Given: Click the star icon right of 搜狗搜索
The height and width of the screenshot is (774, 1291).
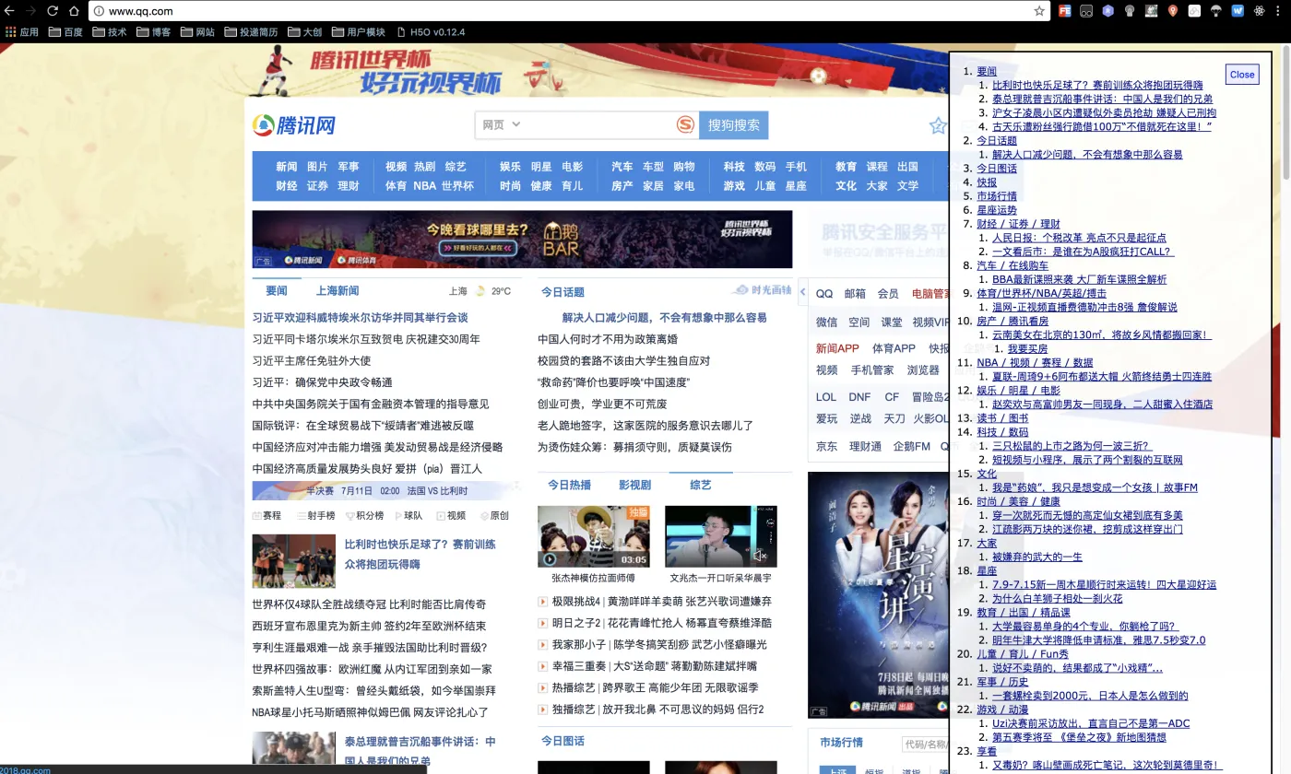Looking at the screenshot, I should pos(938,125).
